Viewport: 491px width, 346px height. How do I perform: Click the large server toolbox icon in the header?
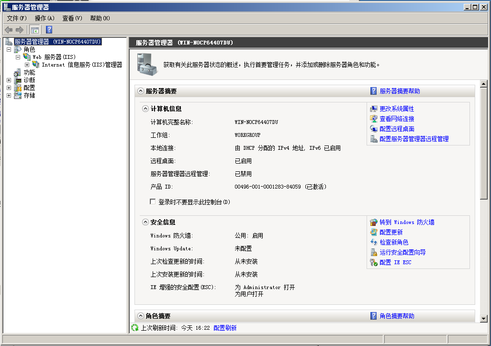(147, 64)
